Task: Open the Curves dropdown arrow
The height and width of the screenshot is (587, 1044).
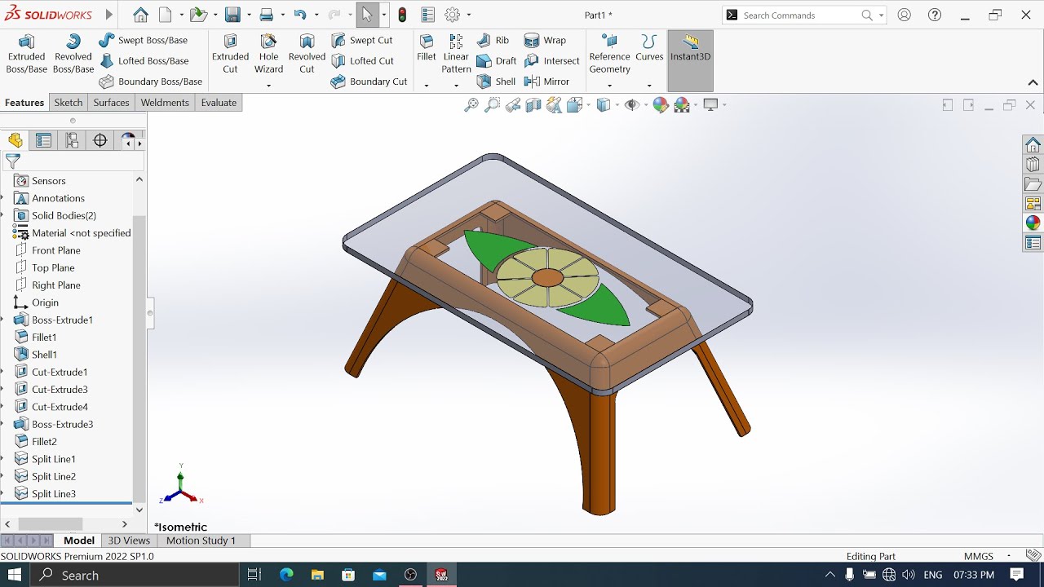Action: (649, 85)
